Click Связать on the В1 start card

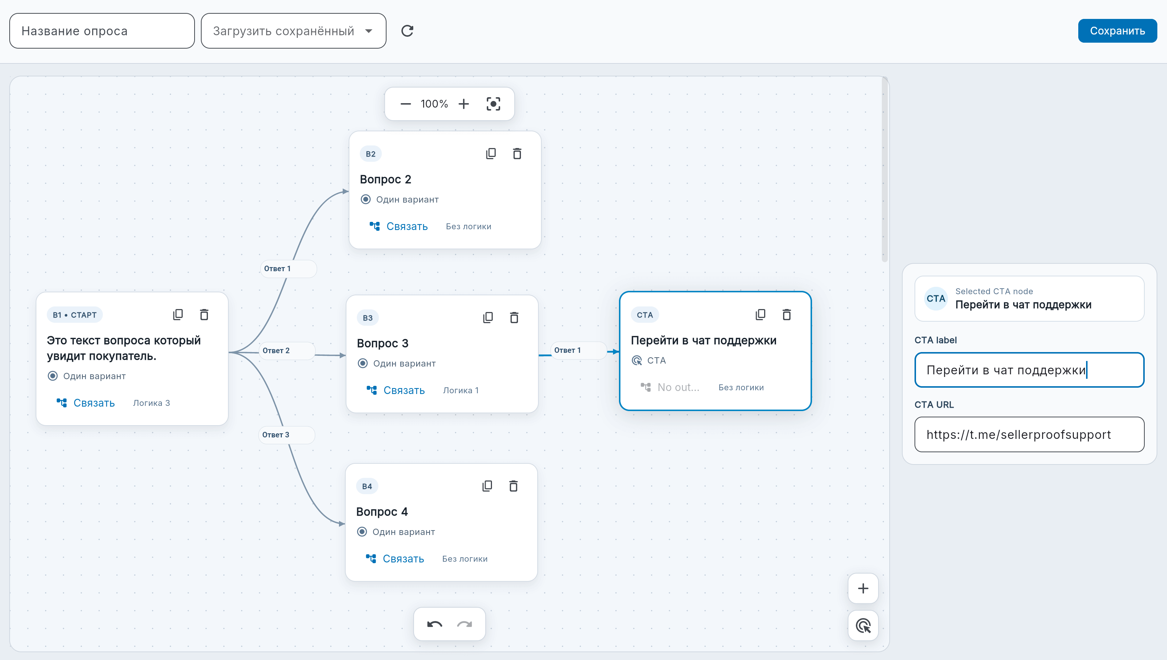(86, 403)
